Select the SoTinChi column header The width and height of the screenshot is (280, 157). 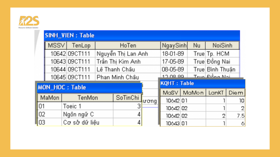coord(127,98)
